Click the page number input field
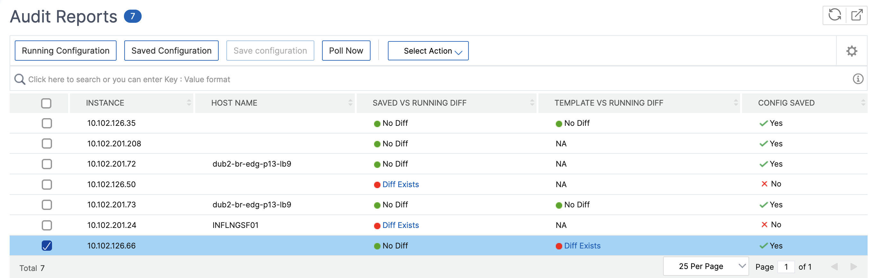This screenshot has height=278, width=874. 786,267
